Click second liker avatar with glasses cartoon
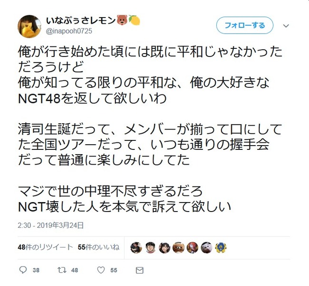The width and height of the screenshot is (309, 286). click(x=150, y=248)
